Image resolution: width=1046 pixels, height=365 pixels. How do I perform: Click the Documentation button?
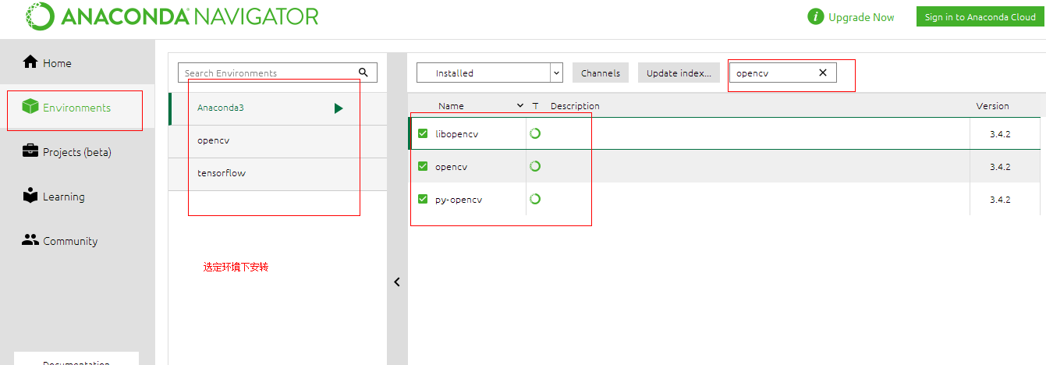click(76, 360)
